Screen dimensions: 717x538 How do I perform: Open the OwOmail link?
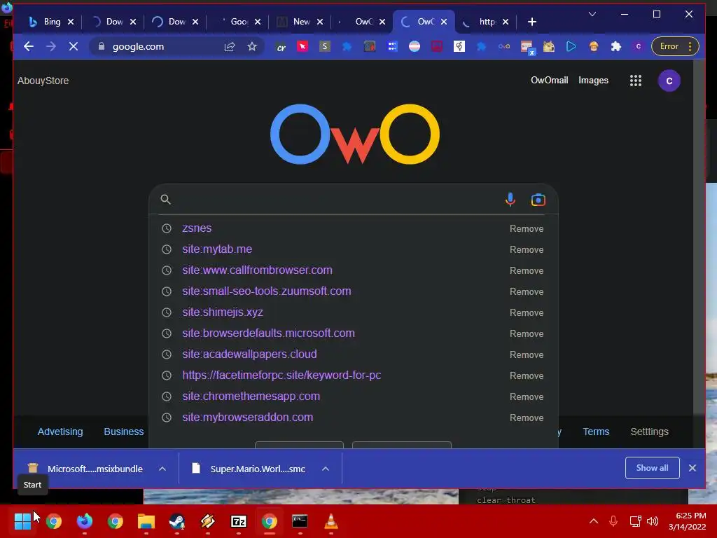(549, 80)
